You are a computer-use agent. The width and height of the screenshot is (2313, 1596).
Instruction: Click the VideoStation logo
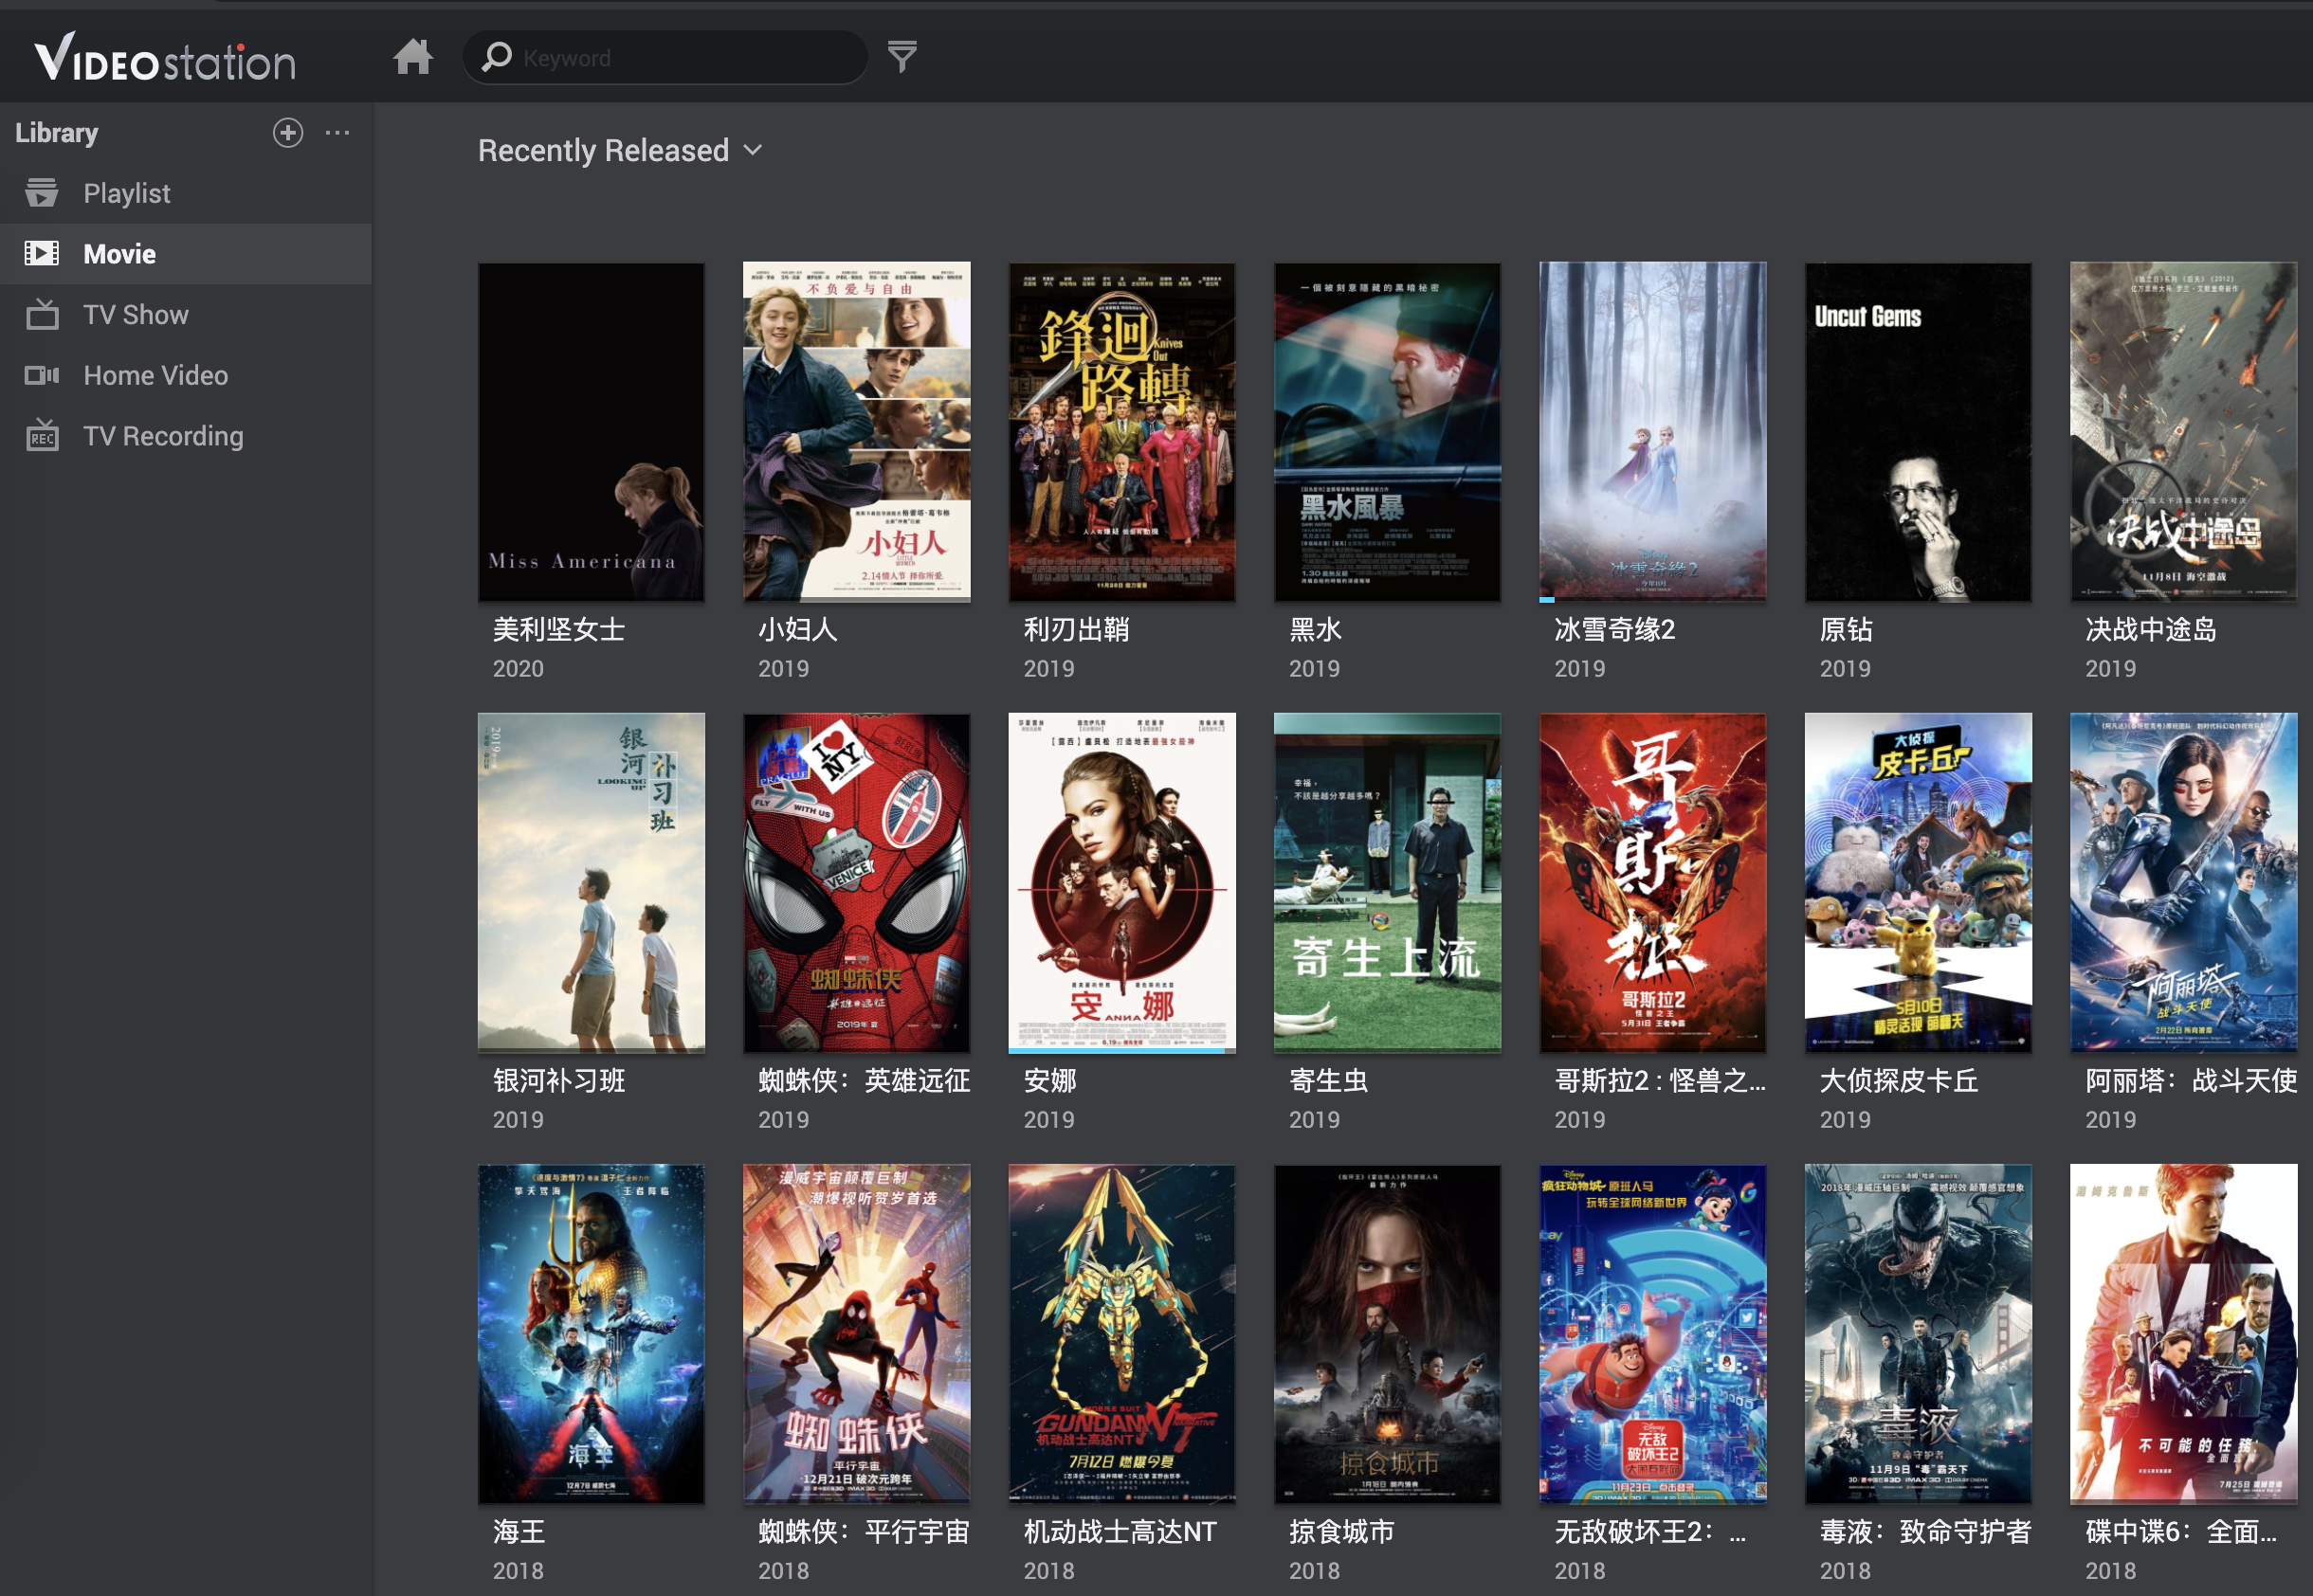(x=165, y=57)
